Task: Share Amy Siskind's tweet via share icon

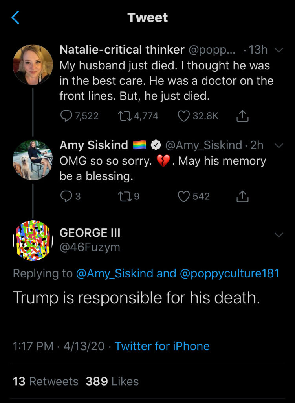Action: [x=242, y=196]
